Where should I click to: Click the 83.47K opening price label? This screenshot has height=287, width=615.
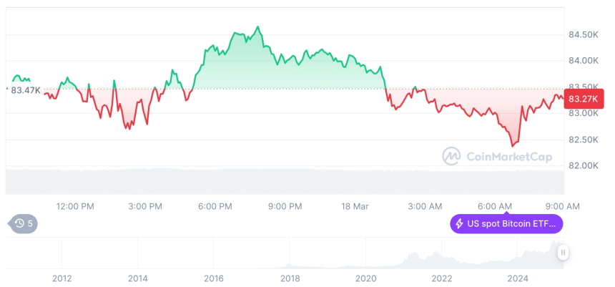(26, 91)
